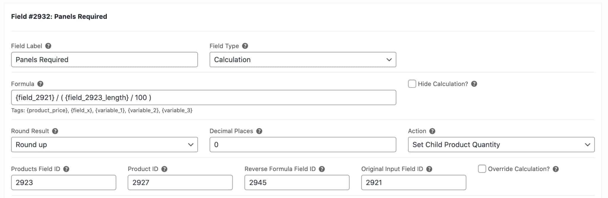
Task: Click the Original Input Field ID caption
Action: coord(392,169)
